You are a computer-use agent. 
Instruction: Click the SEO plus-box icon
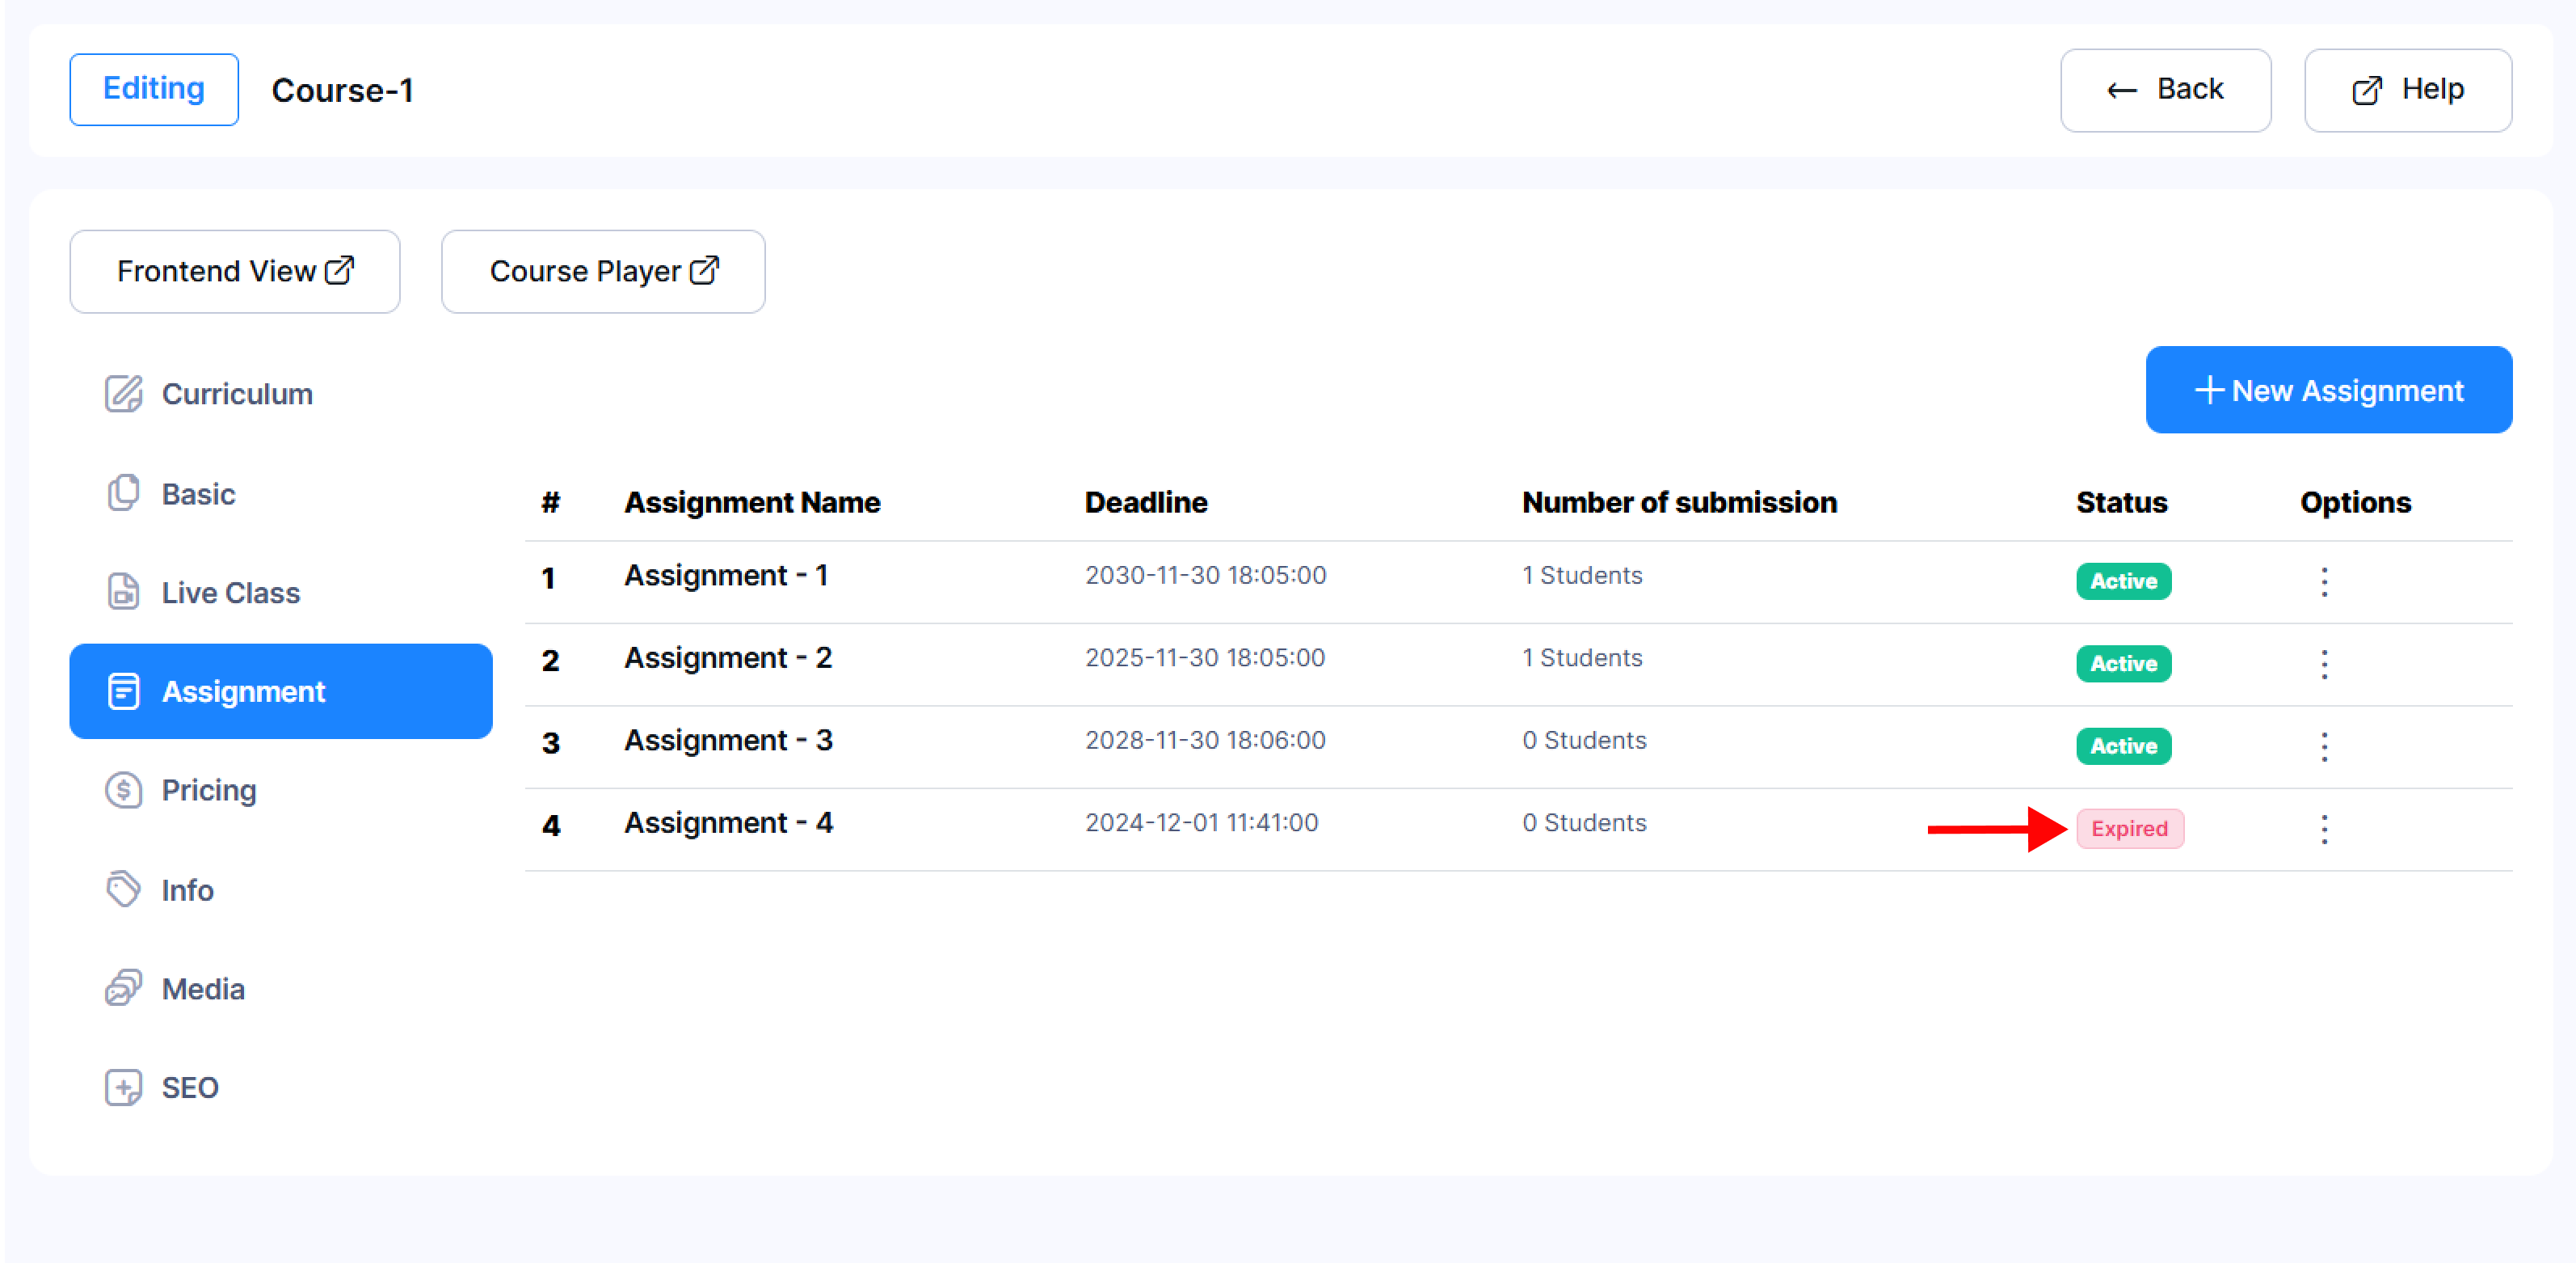coord(123,1087)
